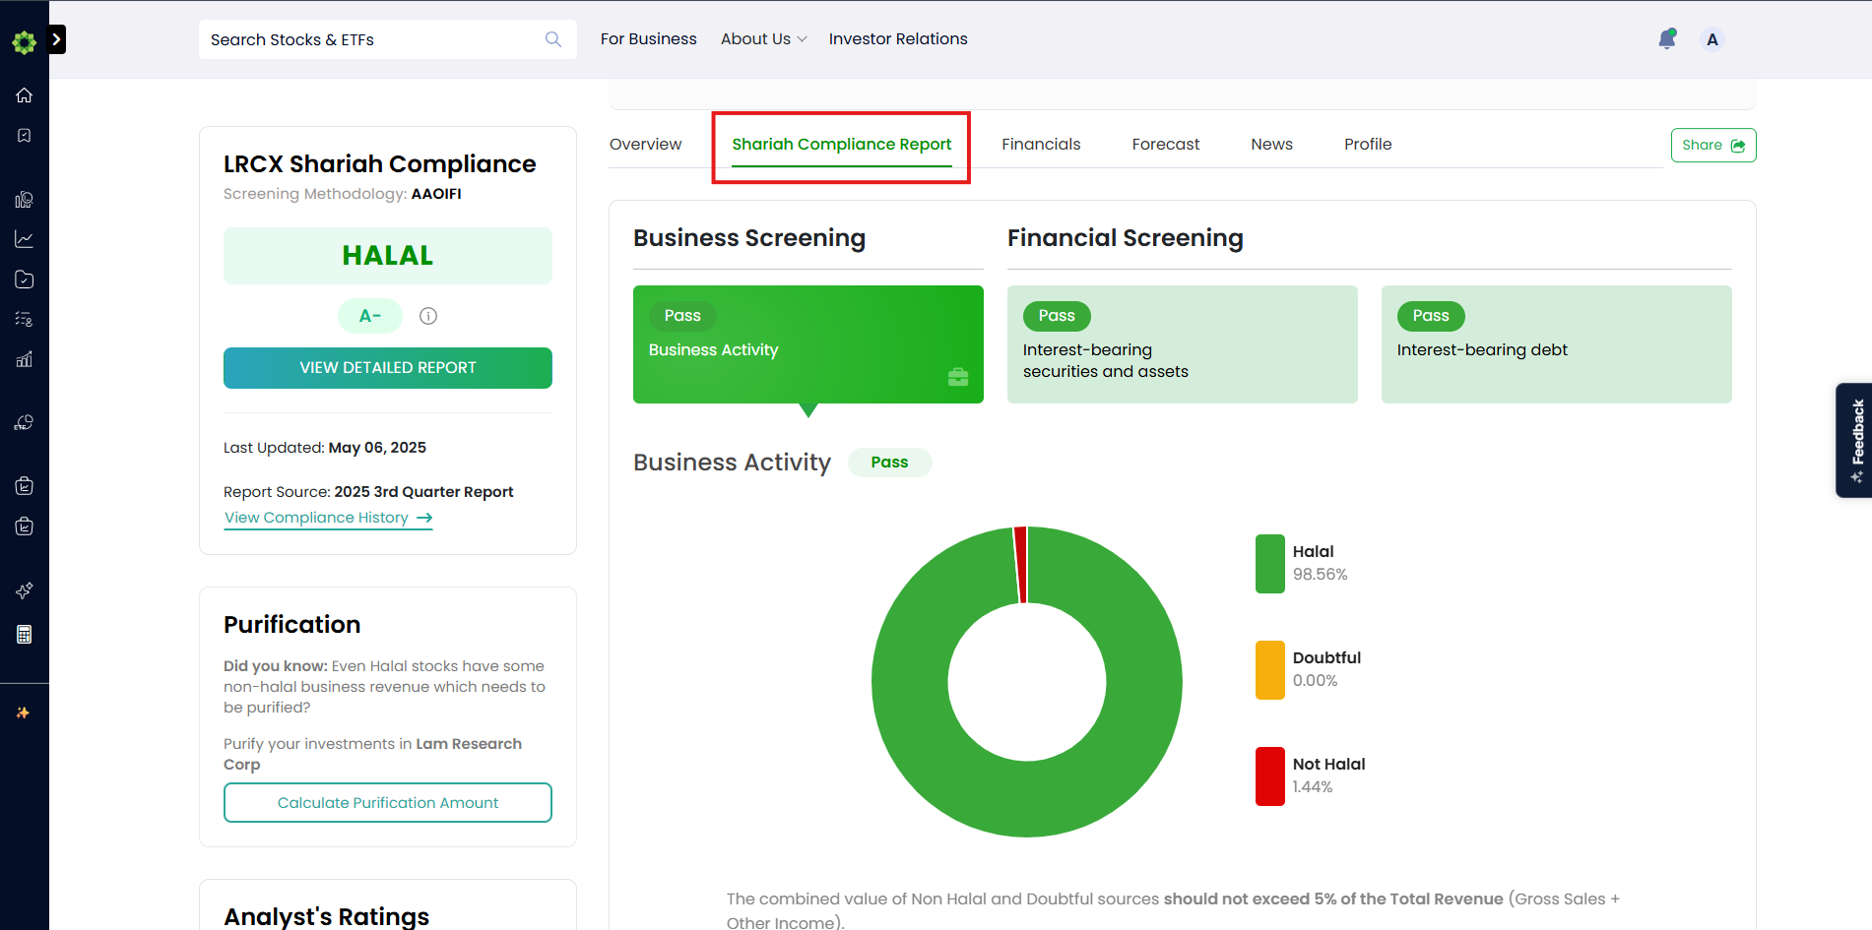
Task: Open the calculator icon in the sidebar
Action: (x=25, y=635)
